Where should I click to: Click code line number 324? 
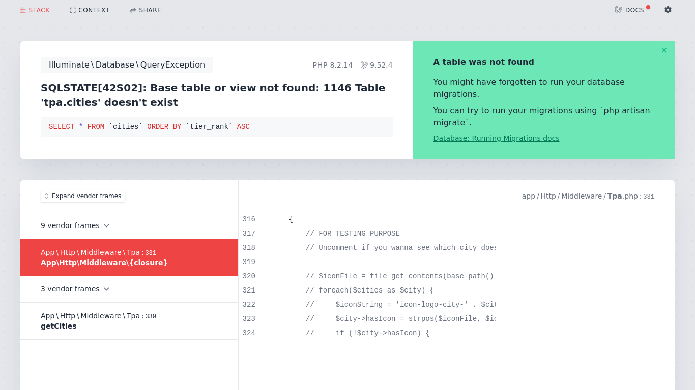pos(249,333)
